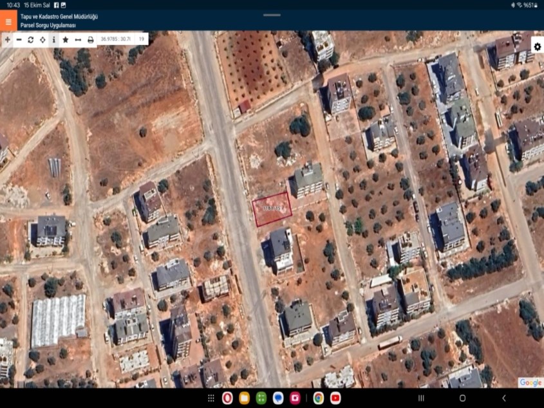Click the coordinates display field
Screen dimensions: 544x408
(116, 39)
